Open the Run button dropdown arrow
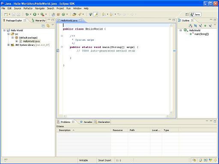The width and height of the screenshot is (219, 164). (38, 14)
